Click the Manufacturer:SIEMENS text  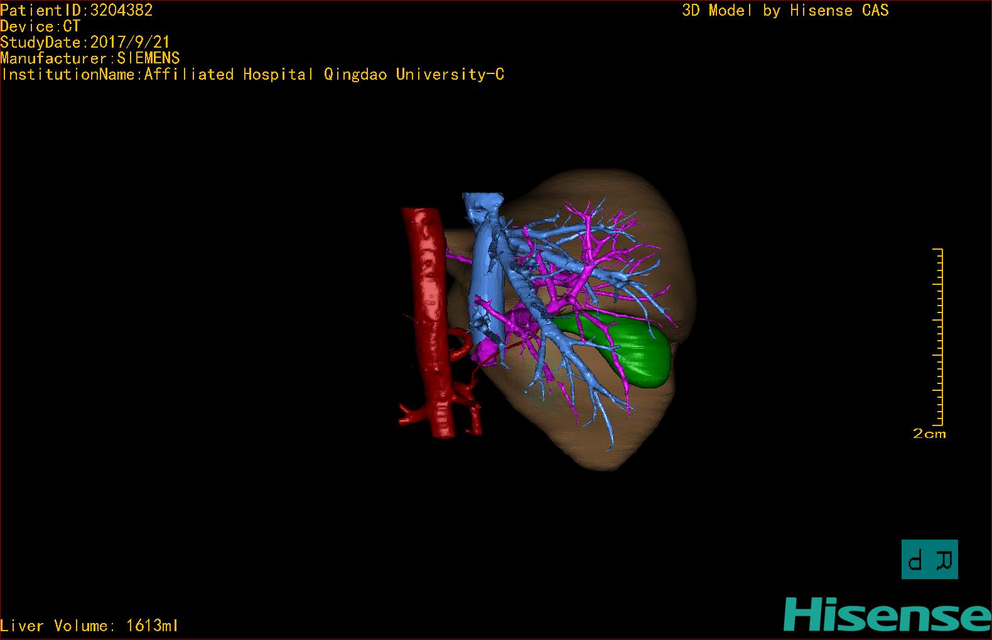pos(90,58)
